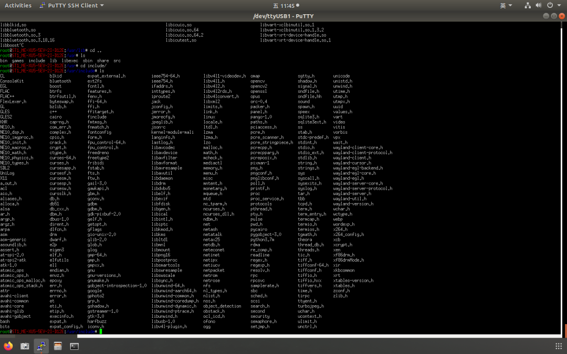Click the green cursor at the prompt
The image size is (567, 354).
pyautogui.click(x=101, y=331)
